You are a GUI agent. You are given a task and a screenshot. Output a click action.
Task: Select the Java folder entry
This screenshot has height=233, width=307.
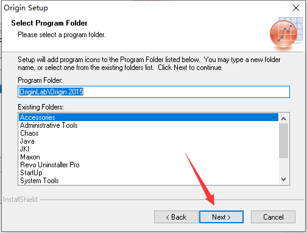tap(149, 141)
